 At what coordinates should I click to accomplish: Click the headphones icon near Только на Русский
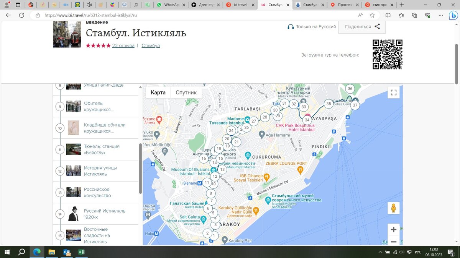click(x=290, y=27)
